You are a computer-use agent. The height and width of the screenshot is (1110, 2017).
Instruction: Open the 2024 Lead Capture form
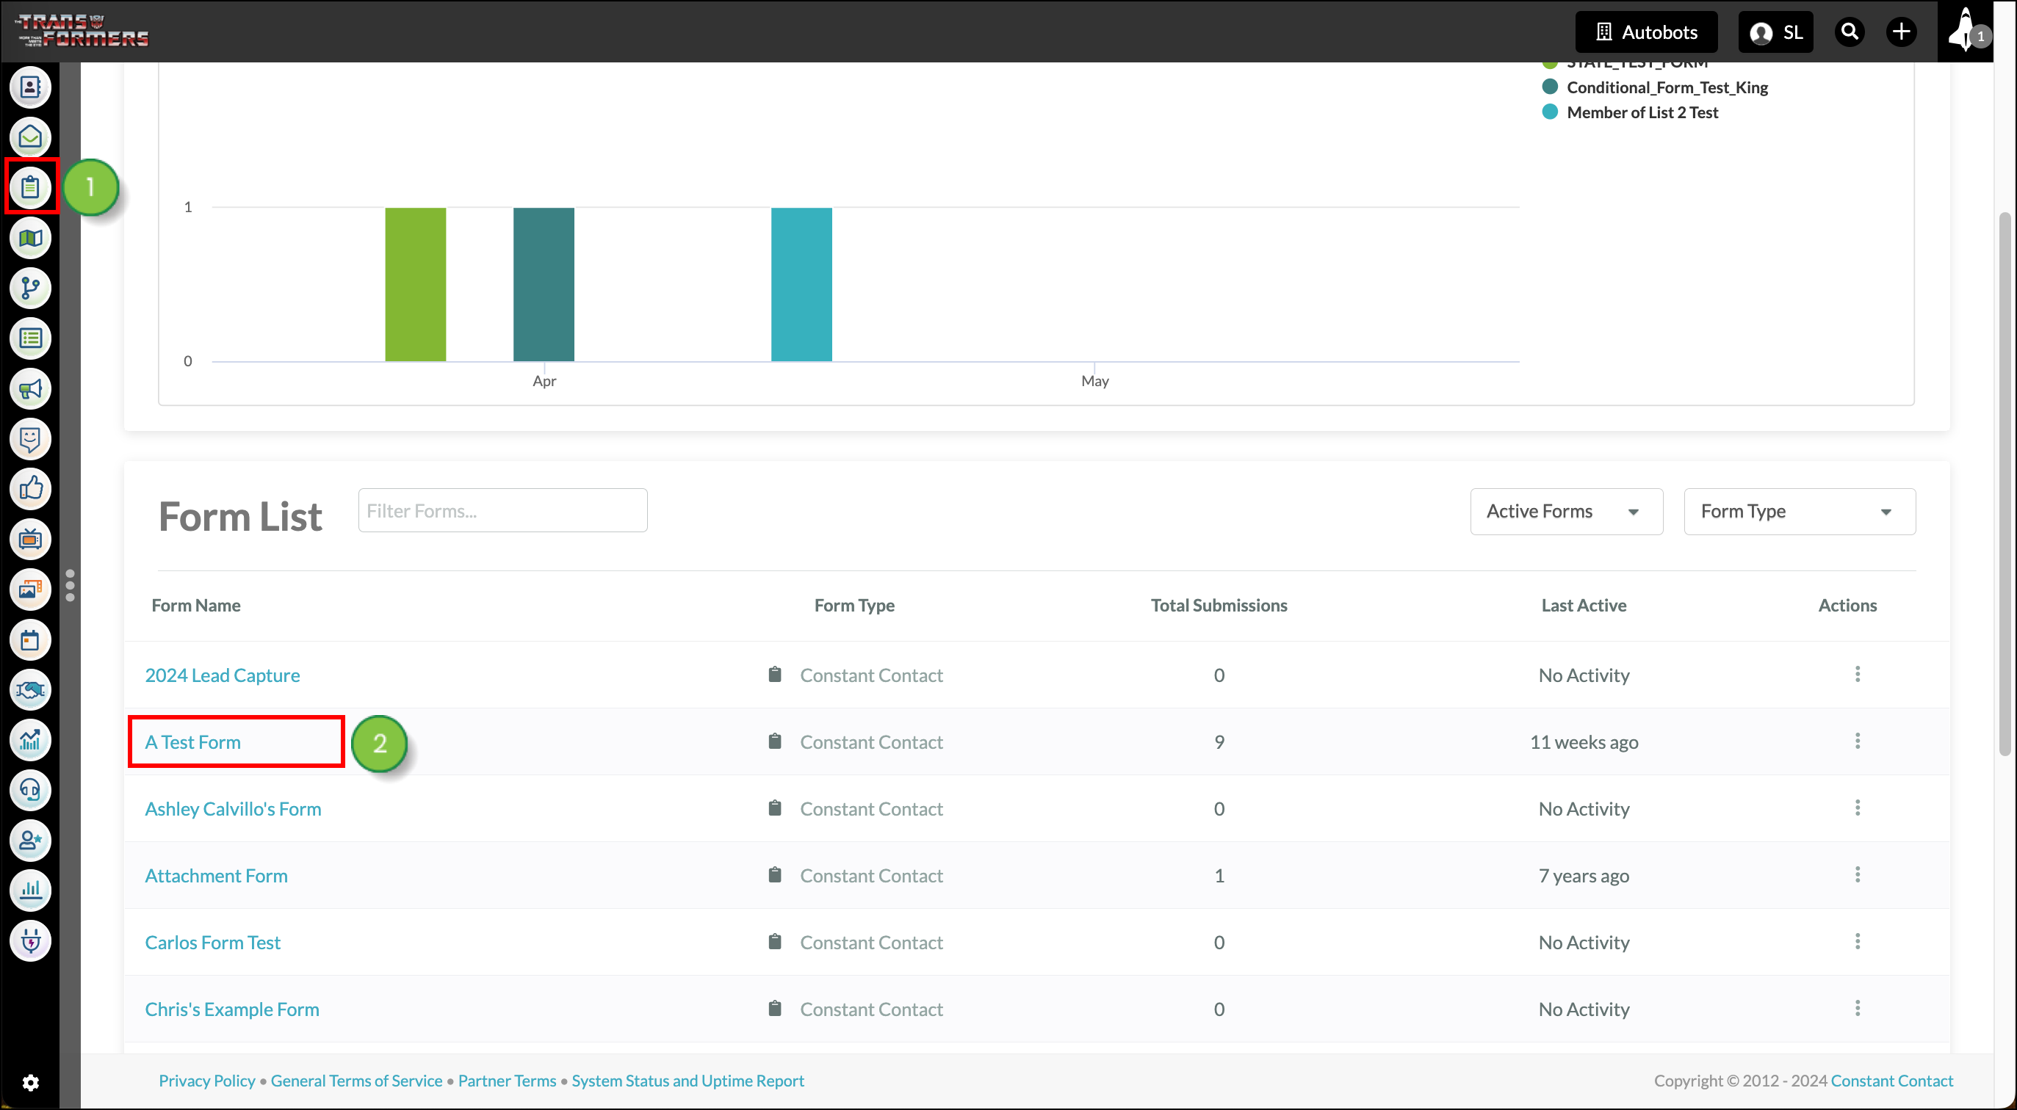pyautogui.click(x=223, y=675)
